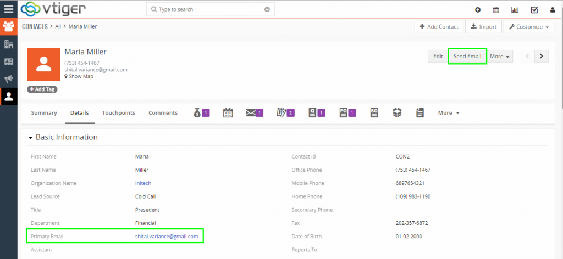Viewport: 563px width, 259px height.
Task: Open the More actions dropdown beside Send Email
Action: pos(500,56)
